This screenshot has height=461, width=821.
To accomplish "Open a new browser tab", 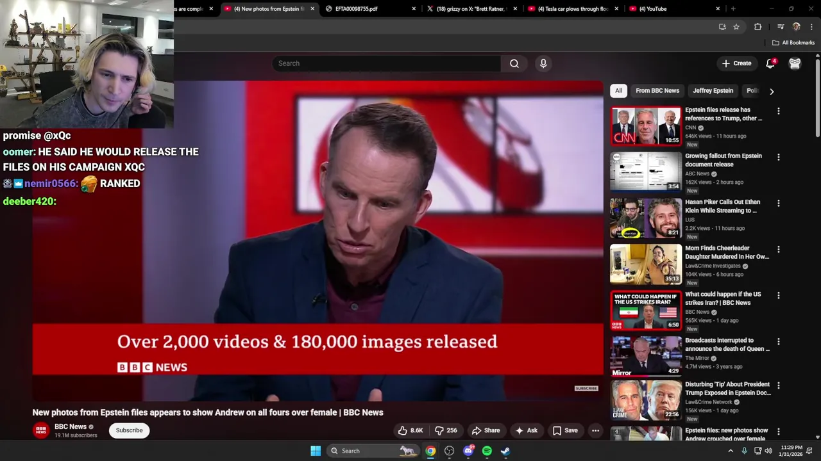I will [733, 9].
